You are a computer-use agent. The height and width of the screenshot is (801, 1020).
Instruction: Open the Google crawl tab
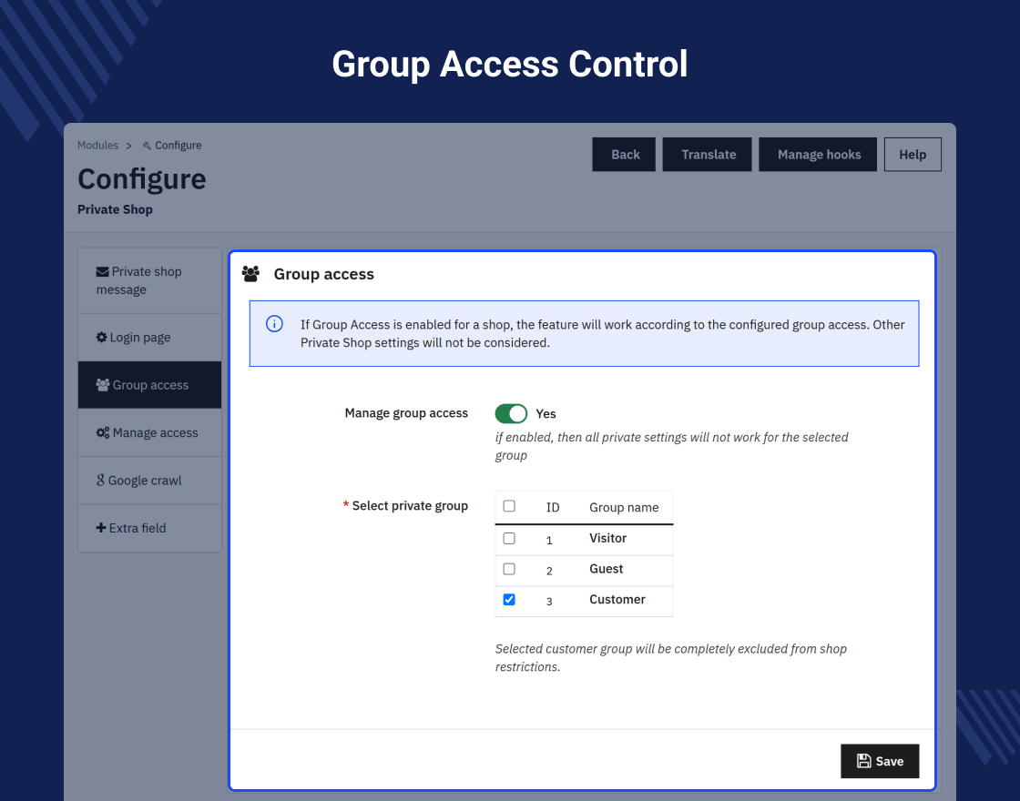149,481
